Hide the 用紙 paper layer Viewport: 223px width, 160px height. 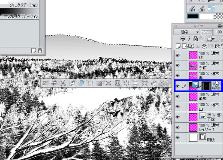tap(178, 138)
